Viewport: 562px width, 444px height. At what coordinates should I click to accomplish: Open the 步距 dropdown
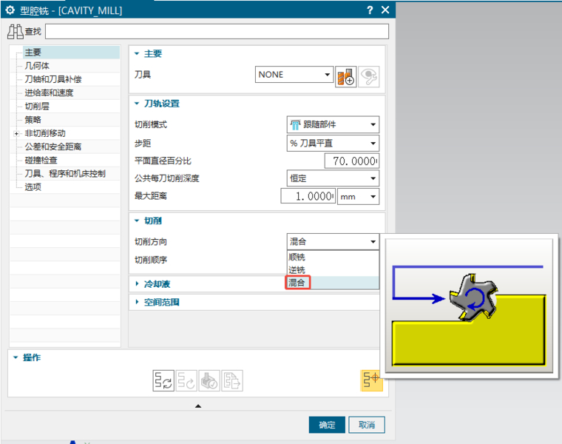[x=333, y=143]
